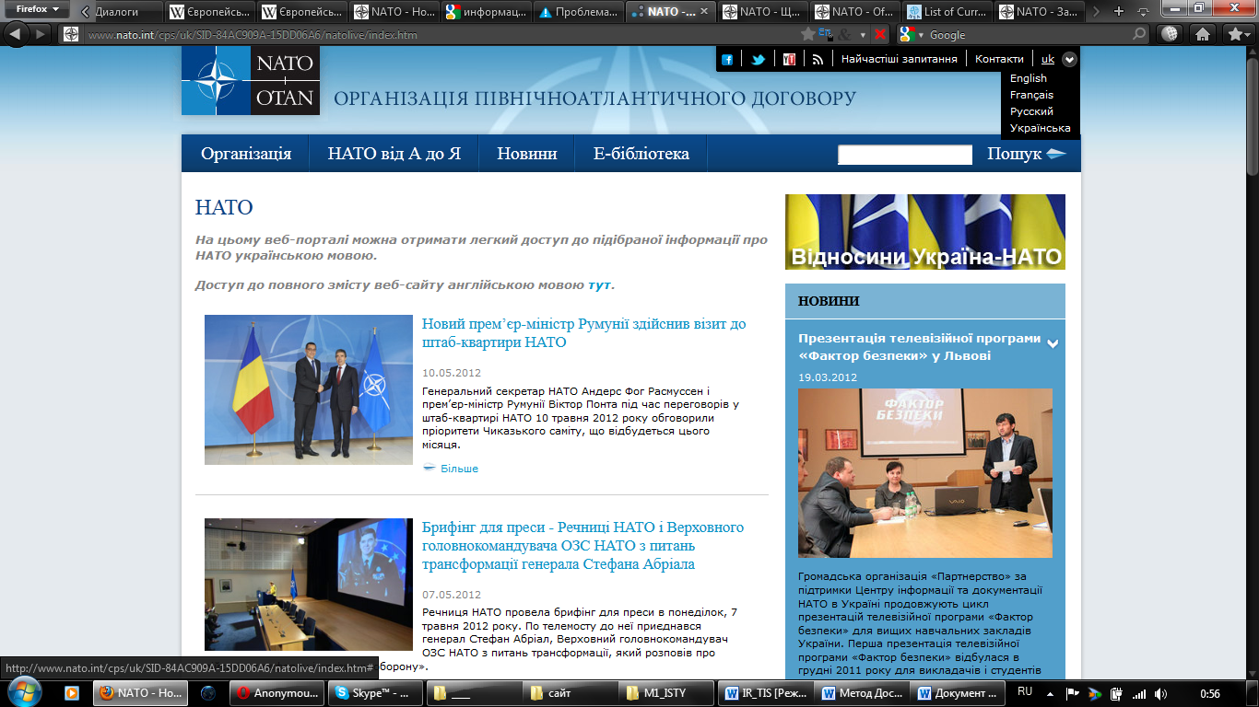Click the Firefox back arrow button
Image resolution: width=1259 pixels, height=707 pixels.
click(x=17, y=34)
